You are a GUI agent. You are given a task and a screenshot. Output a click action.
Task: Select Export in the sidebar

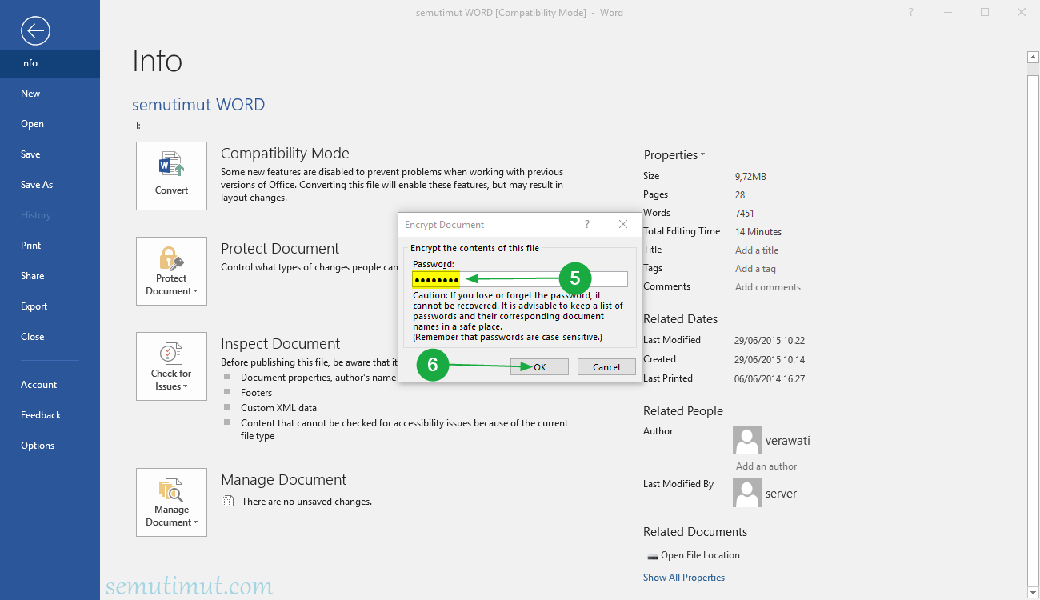tap(50, 306)
